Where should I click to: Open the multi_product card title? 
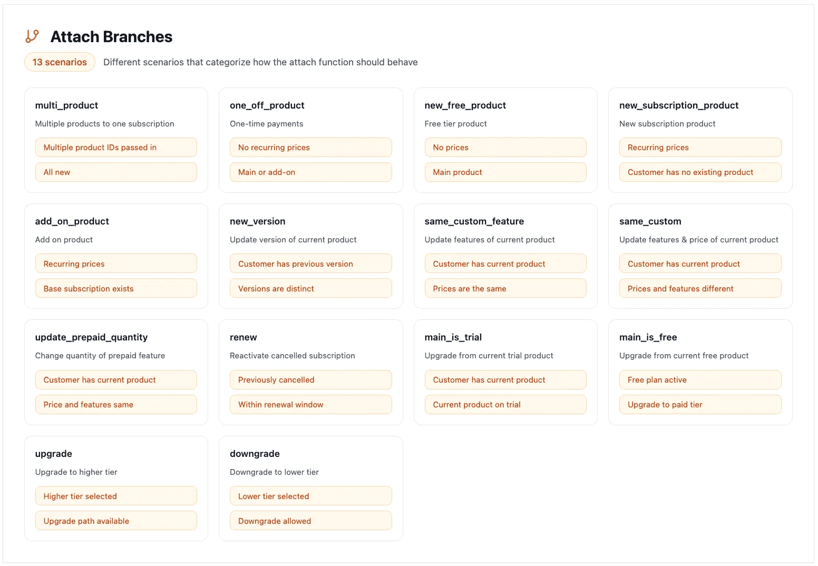[x=66, y=105]
